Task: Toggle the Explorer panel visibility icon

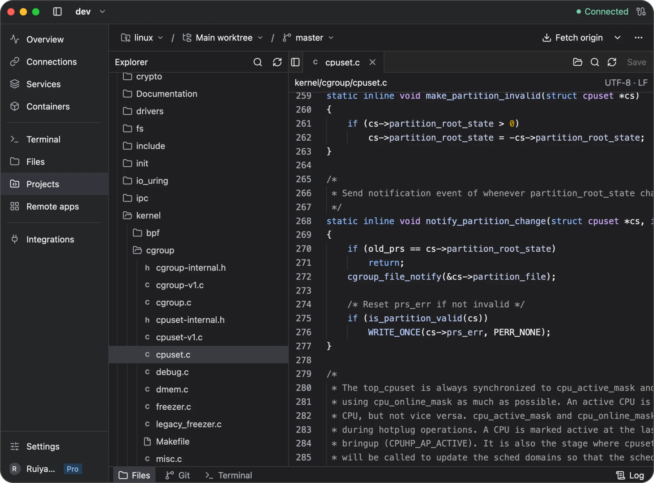Action: coord(296,62)
